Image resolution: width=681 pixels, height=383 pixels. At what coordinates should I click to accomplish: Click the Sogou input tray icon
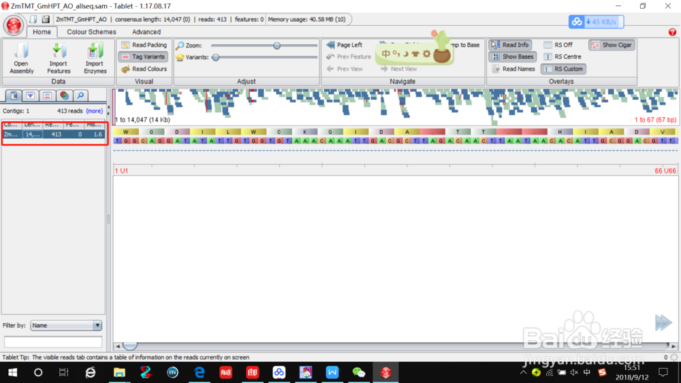pos(602,373)
